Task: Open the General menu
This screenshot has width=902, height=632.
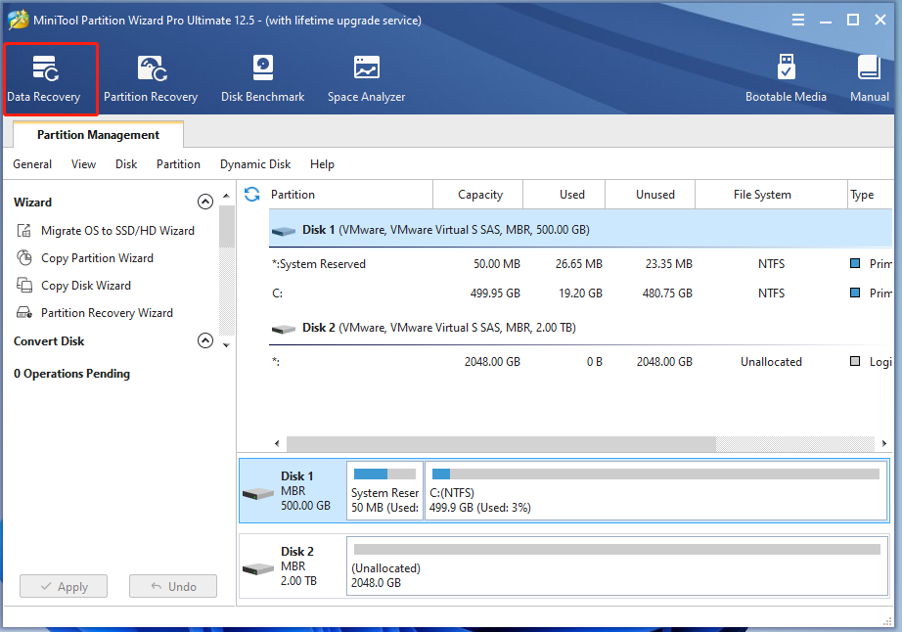Action: coord(32,164)
